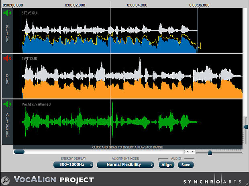249x186 pixels.
Task: Click the 0:00:04.000 timeline marker
Action: 137,5
